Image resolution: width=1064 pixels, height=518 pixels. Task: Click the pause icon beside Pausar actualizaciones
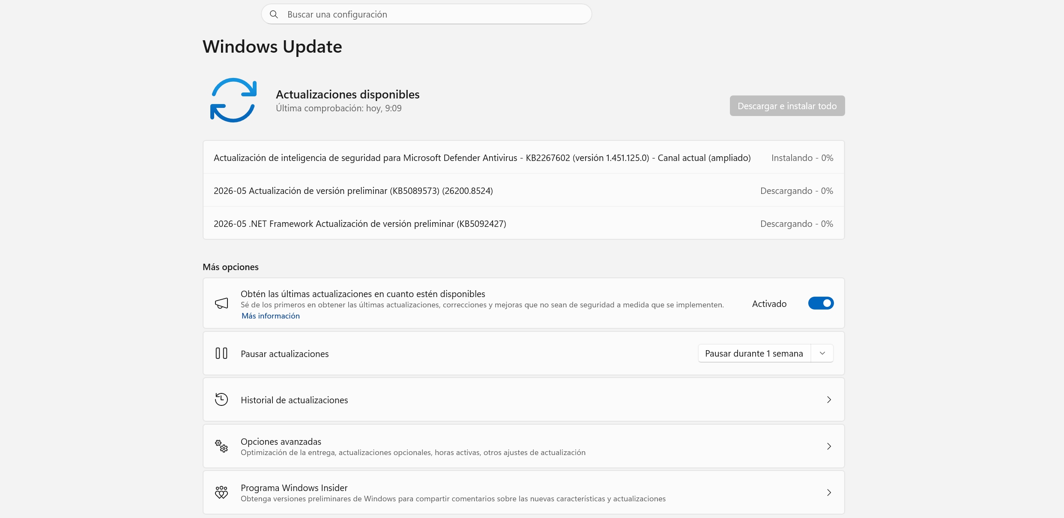click(221, 354)
